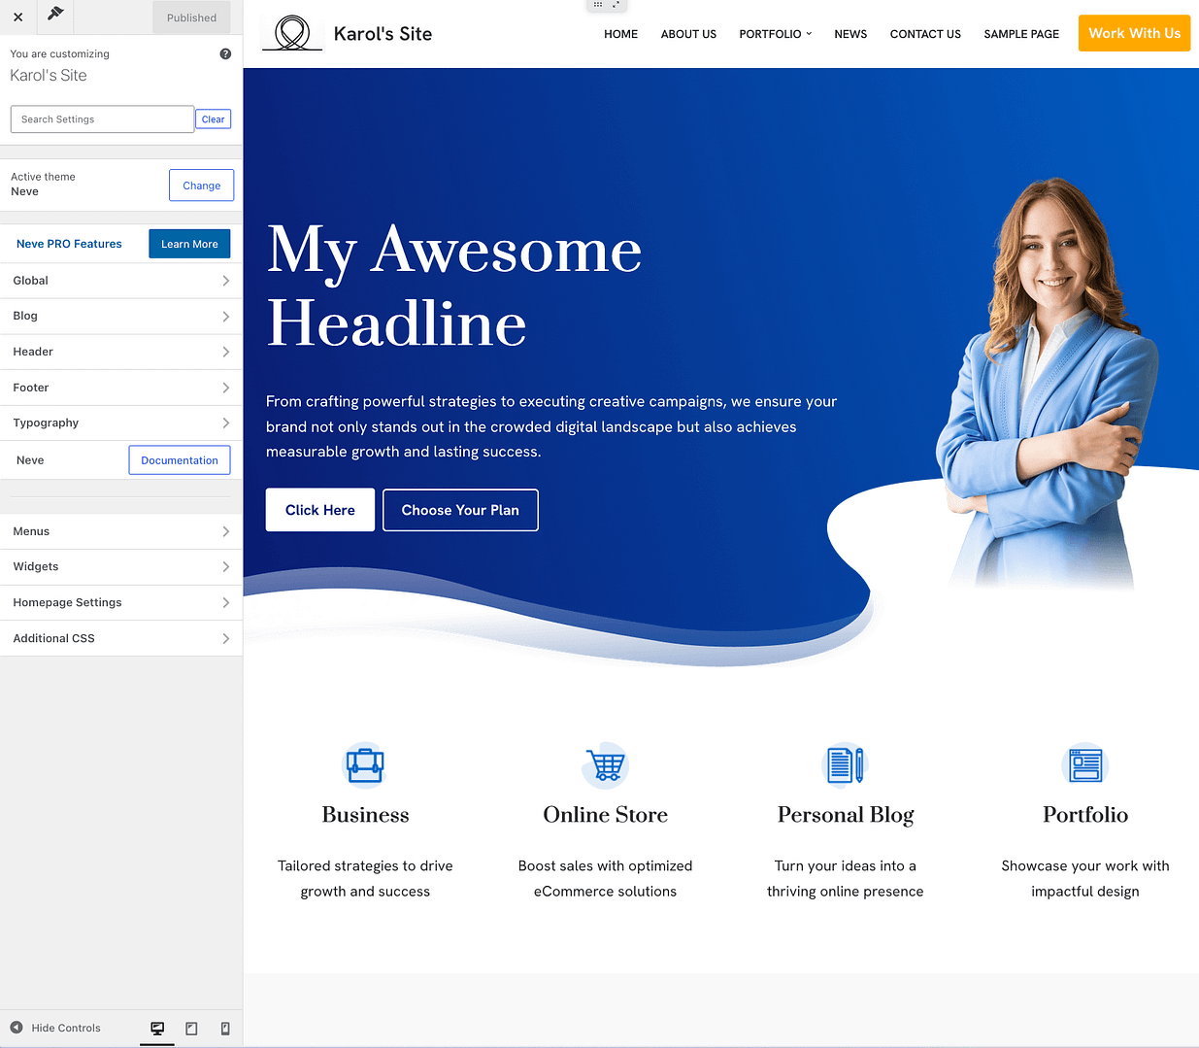Focus the Search Settings input field
Screen dimensions: 1199x1048
click(102, 119)
